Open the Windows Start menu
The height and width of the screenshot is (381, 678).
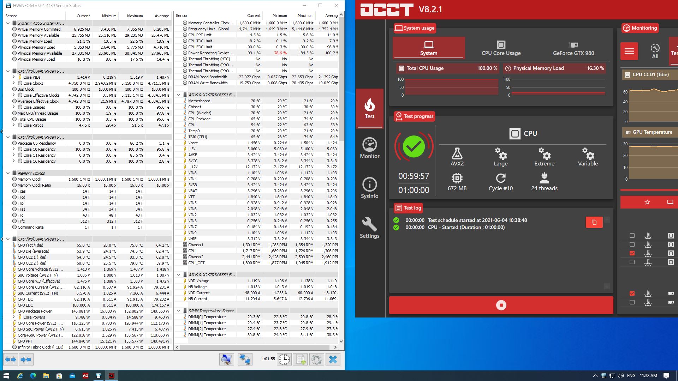pos(6,376)
